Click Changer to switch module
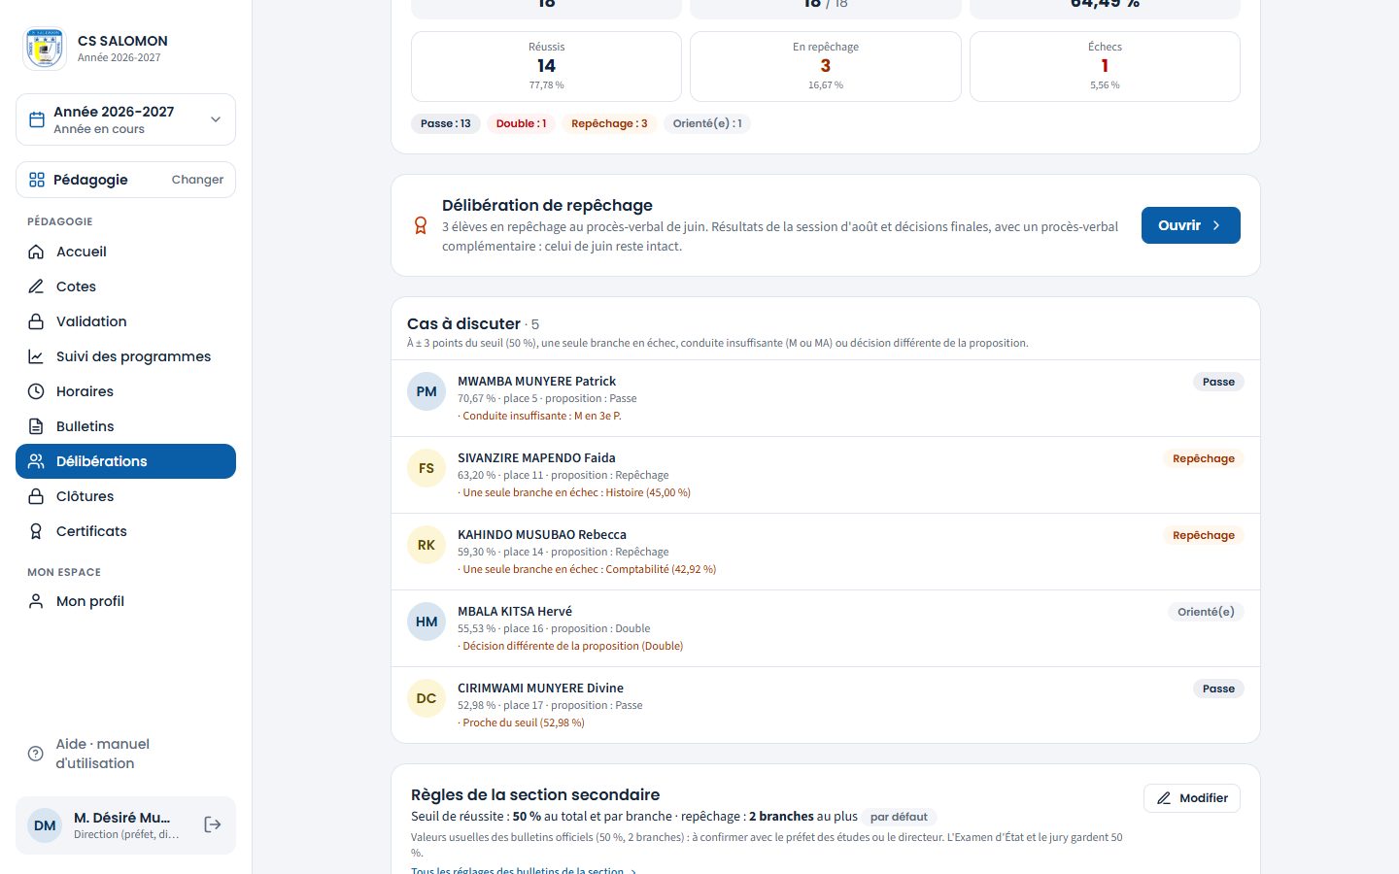This screenshot has width=1399, height=874. 197,180
